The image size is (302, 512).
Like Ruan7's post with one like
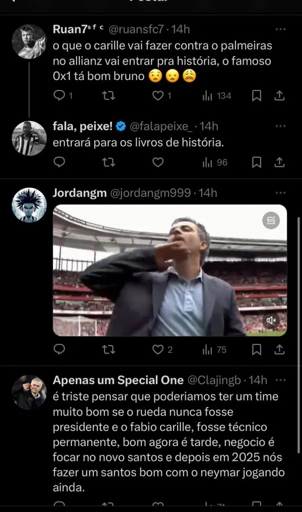point(158,95)
